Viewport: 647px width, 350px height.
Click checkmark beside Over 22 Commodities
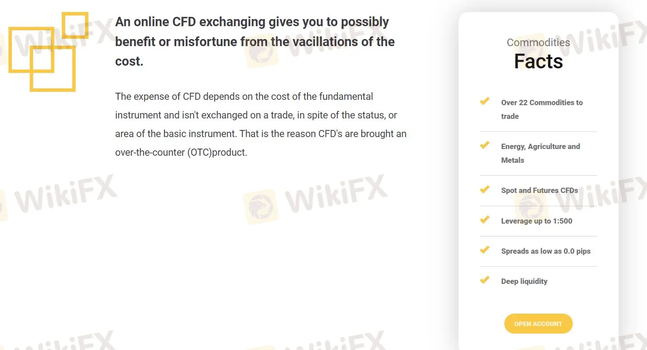[485, 102]
